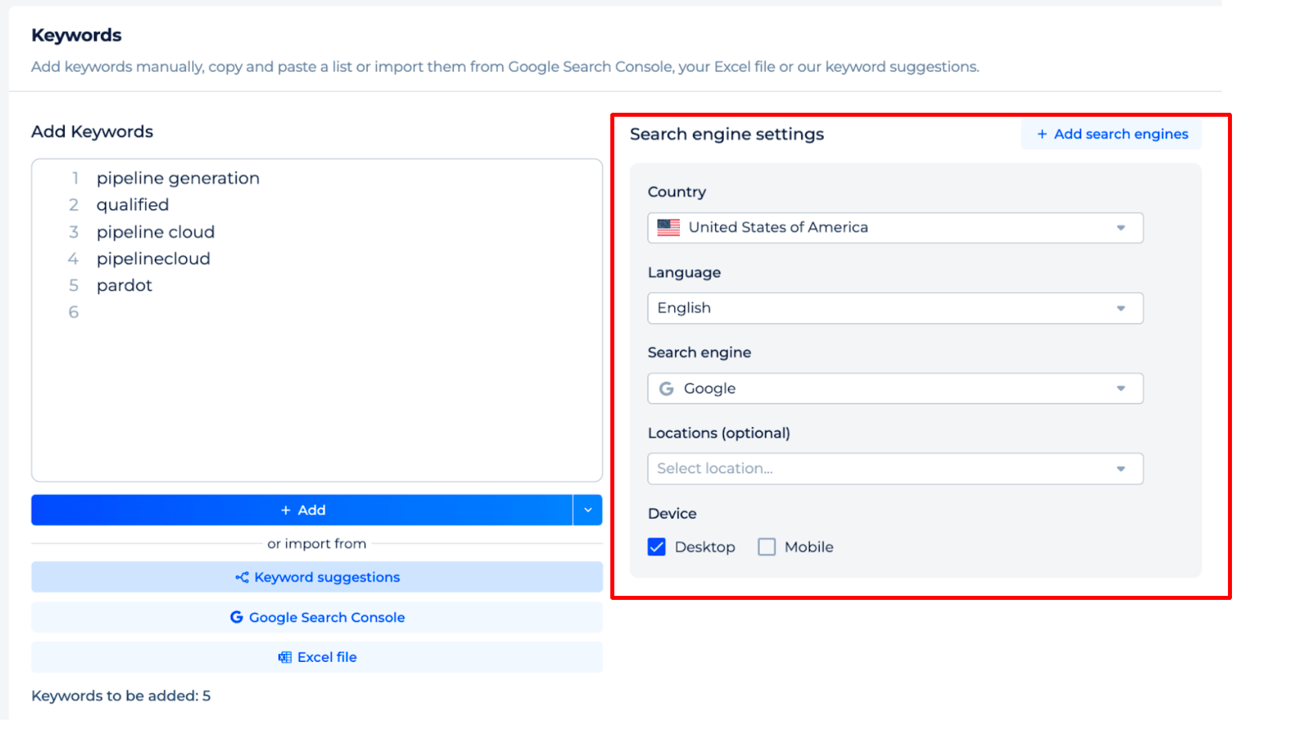The height and width of the screenshot is (734, 1294).
Task: Click the Keyword suggestions menu item
Action: click(317, 577)
